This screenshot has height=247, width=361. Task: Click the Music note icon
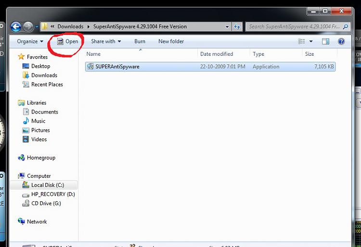coord(26,121)
